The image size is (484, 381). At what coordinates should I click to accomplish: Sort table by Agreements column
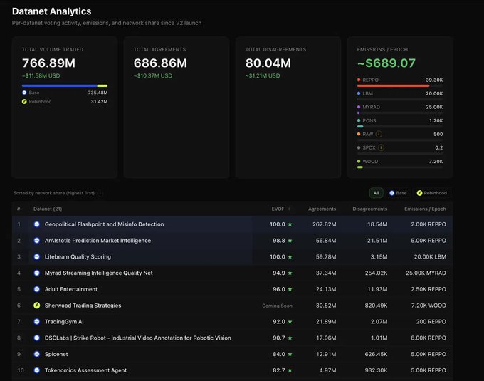click(322, 209)
